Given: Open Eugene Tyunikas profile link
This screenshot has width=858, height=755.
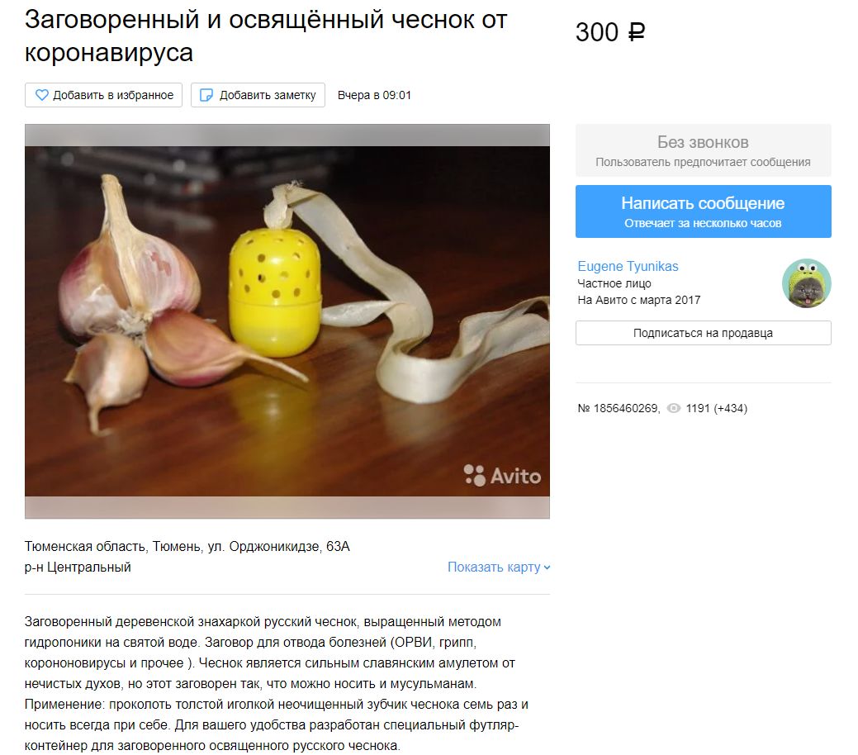Looking at the screenshot, I should 628,266.
